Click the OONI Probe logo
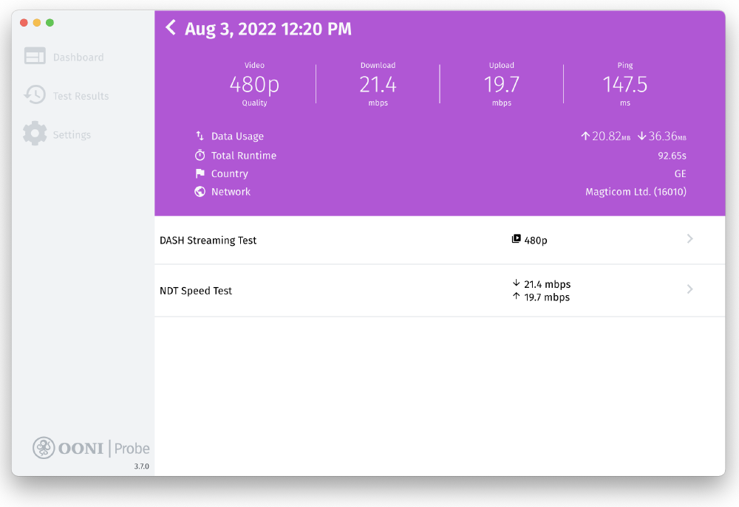The height and width of the screenshot is (507, 739). tap(90, 447)
